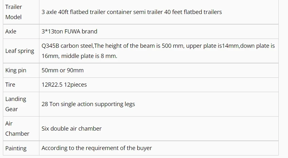Select "According to the requirement of the buyer"
This screenshot has height=158, width=288.
(x=97, y=148)
